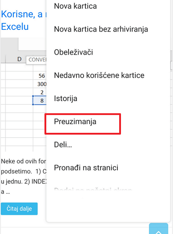
Task: Select the highlighted Preuzimanja item
Action: coord(83,124)
